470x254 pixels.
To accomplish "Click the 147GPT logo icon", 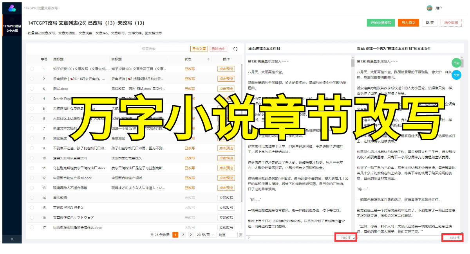I will tap(12, 8).
